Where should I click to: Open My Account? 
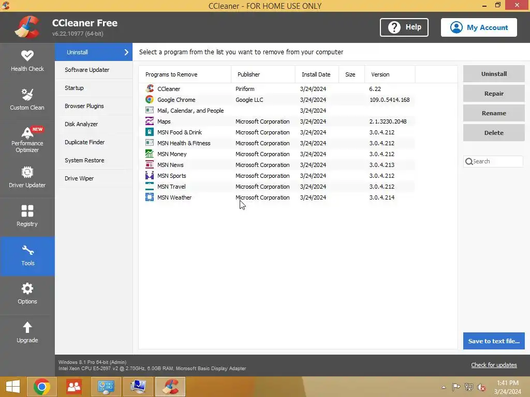click(x=479, y=27)
